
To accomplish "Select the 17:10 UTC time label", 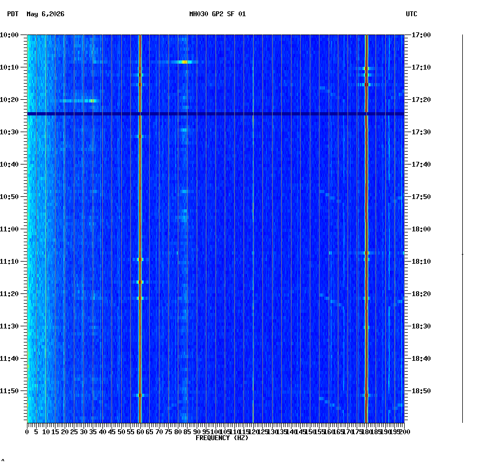I will click(x=421, y=67).
